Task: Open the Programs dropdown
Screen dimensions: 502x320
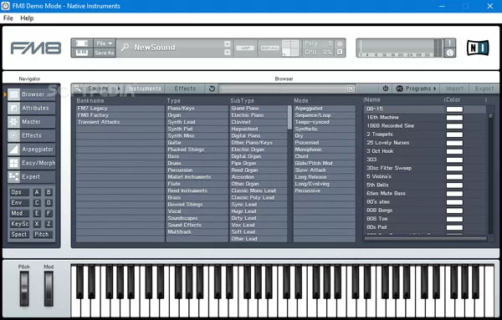Action: 416,89
